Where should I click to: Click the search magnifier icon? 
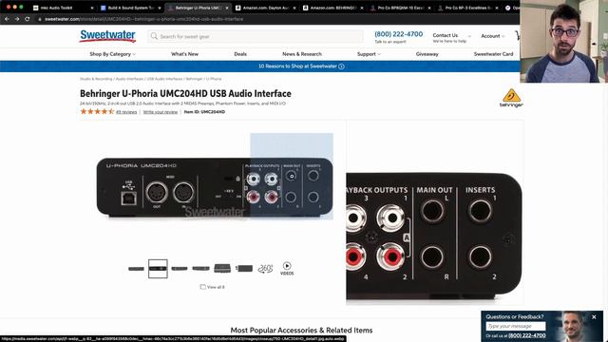154,36
